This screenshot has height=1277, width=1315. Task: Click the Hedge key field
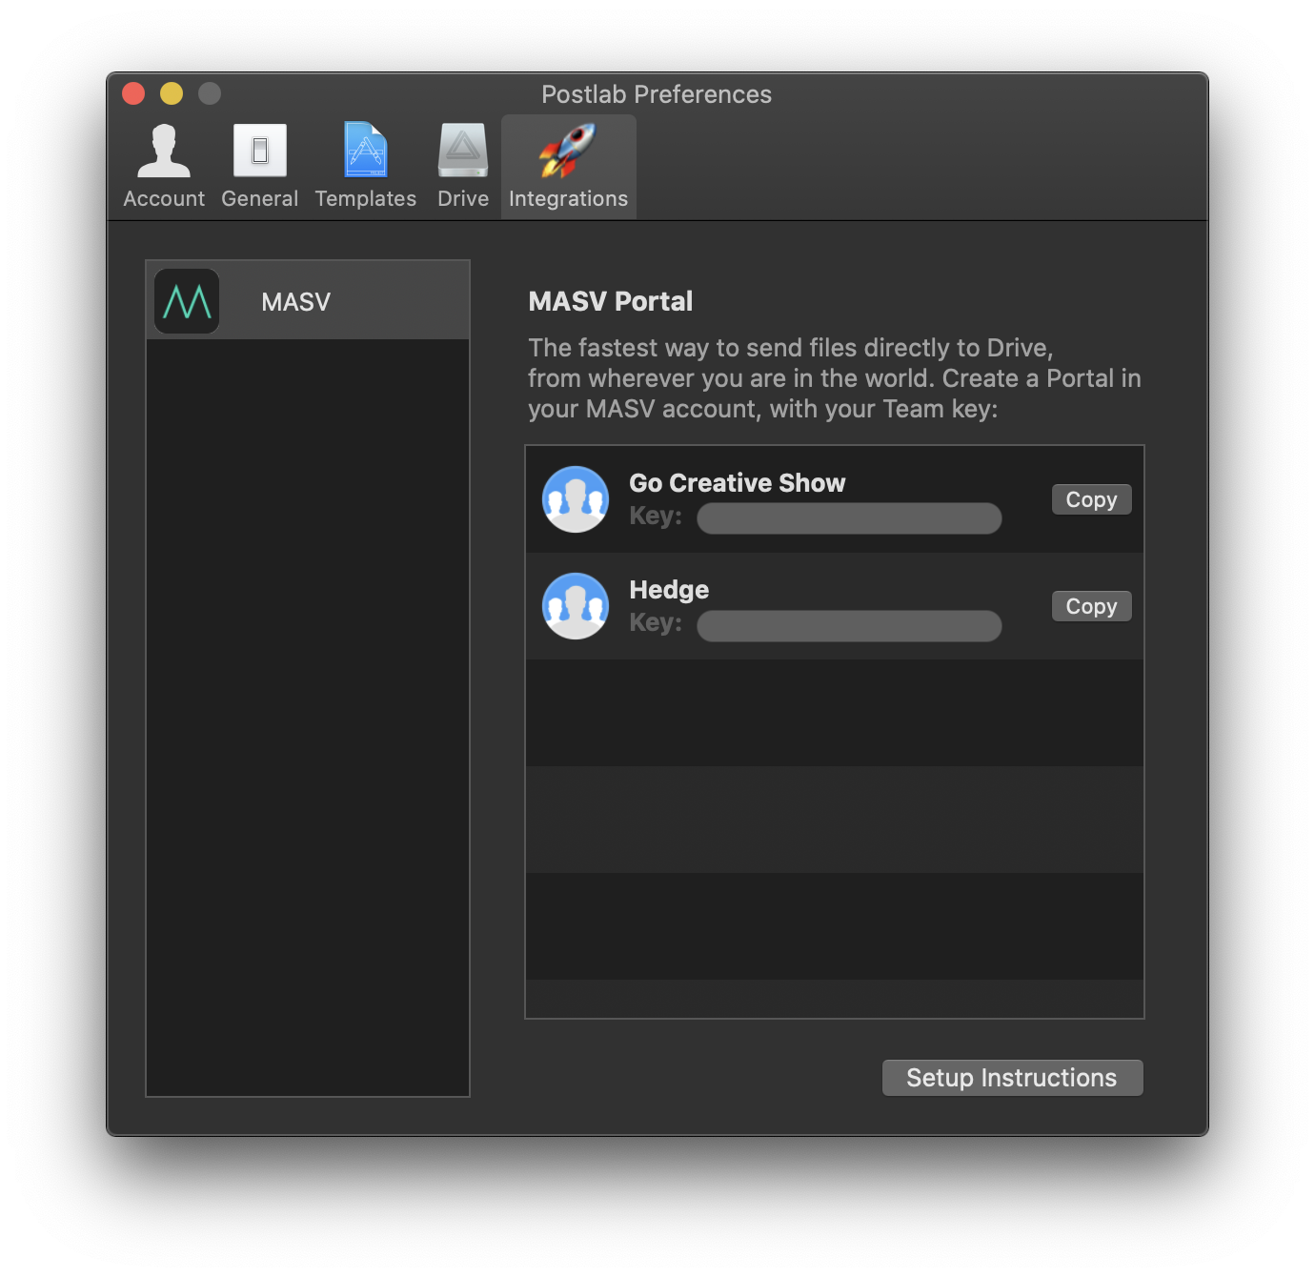[x=849, y=626]
